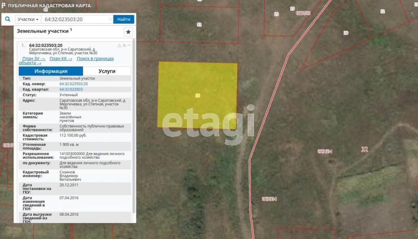Click the yellow highlighted land parcel
418x239 pixels.
tap(198, 95)
